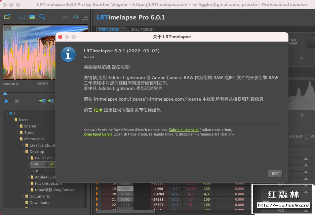Click the 20.0 aperture value in row 21
The image size is (315, 215).
175,200
